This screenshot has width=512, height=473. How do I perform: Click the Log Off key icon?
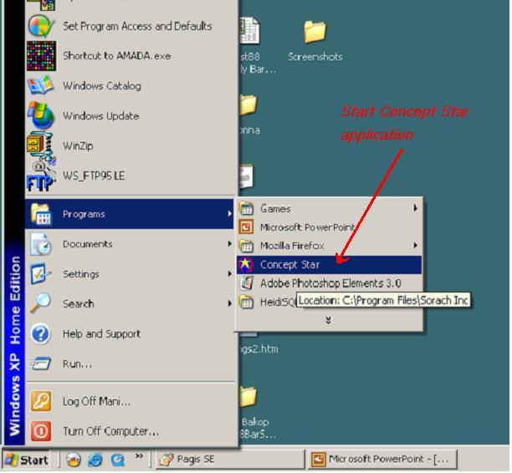click(41, 401)
